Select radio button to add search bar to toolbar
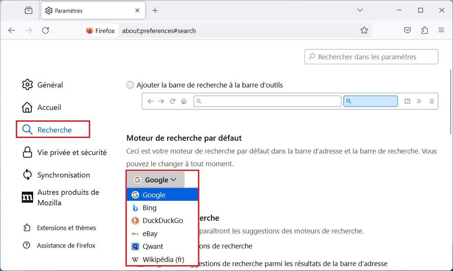 pos(130,85)
